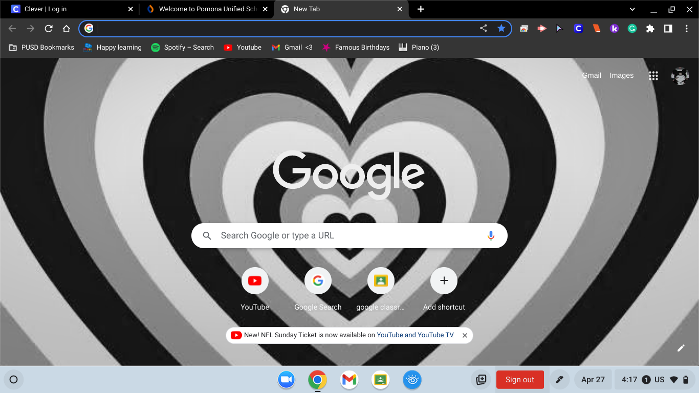Toggle the browser side panel
The width and height of the screenshot is (699, 393).
pyautogui.click(x=668, y=29)
